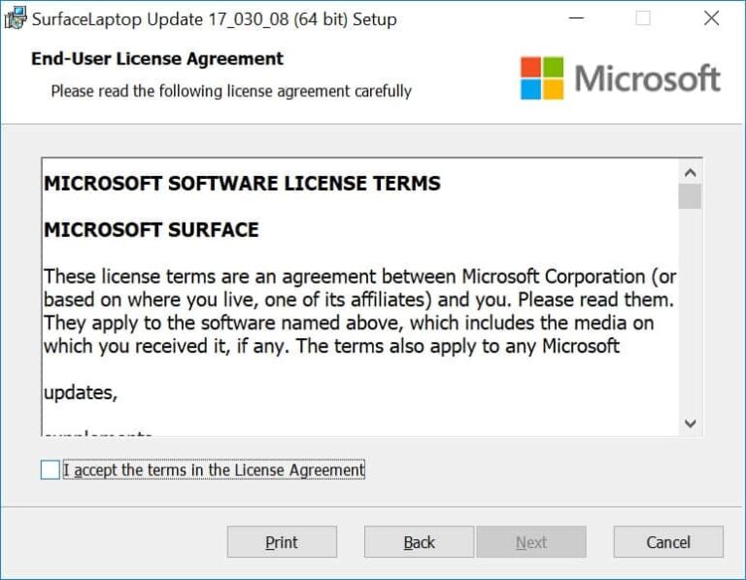Click the 'MICROSOFT SOFTWARE LICENSE TERMS' heading
The width and height of the screenshot is (746, 580).
click(x=242, y=184)
